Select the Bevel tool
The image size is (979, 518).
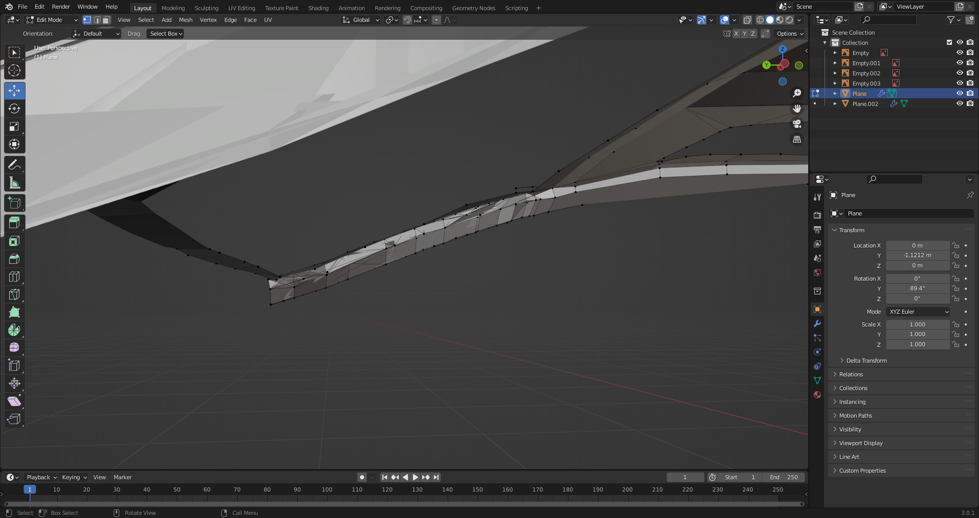(14, 259)
